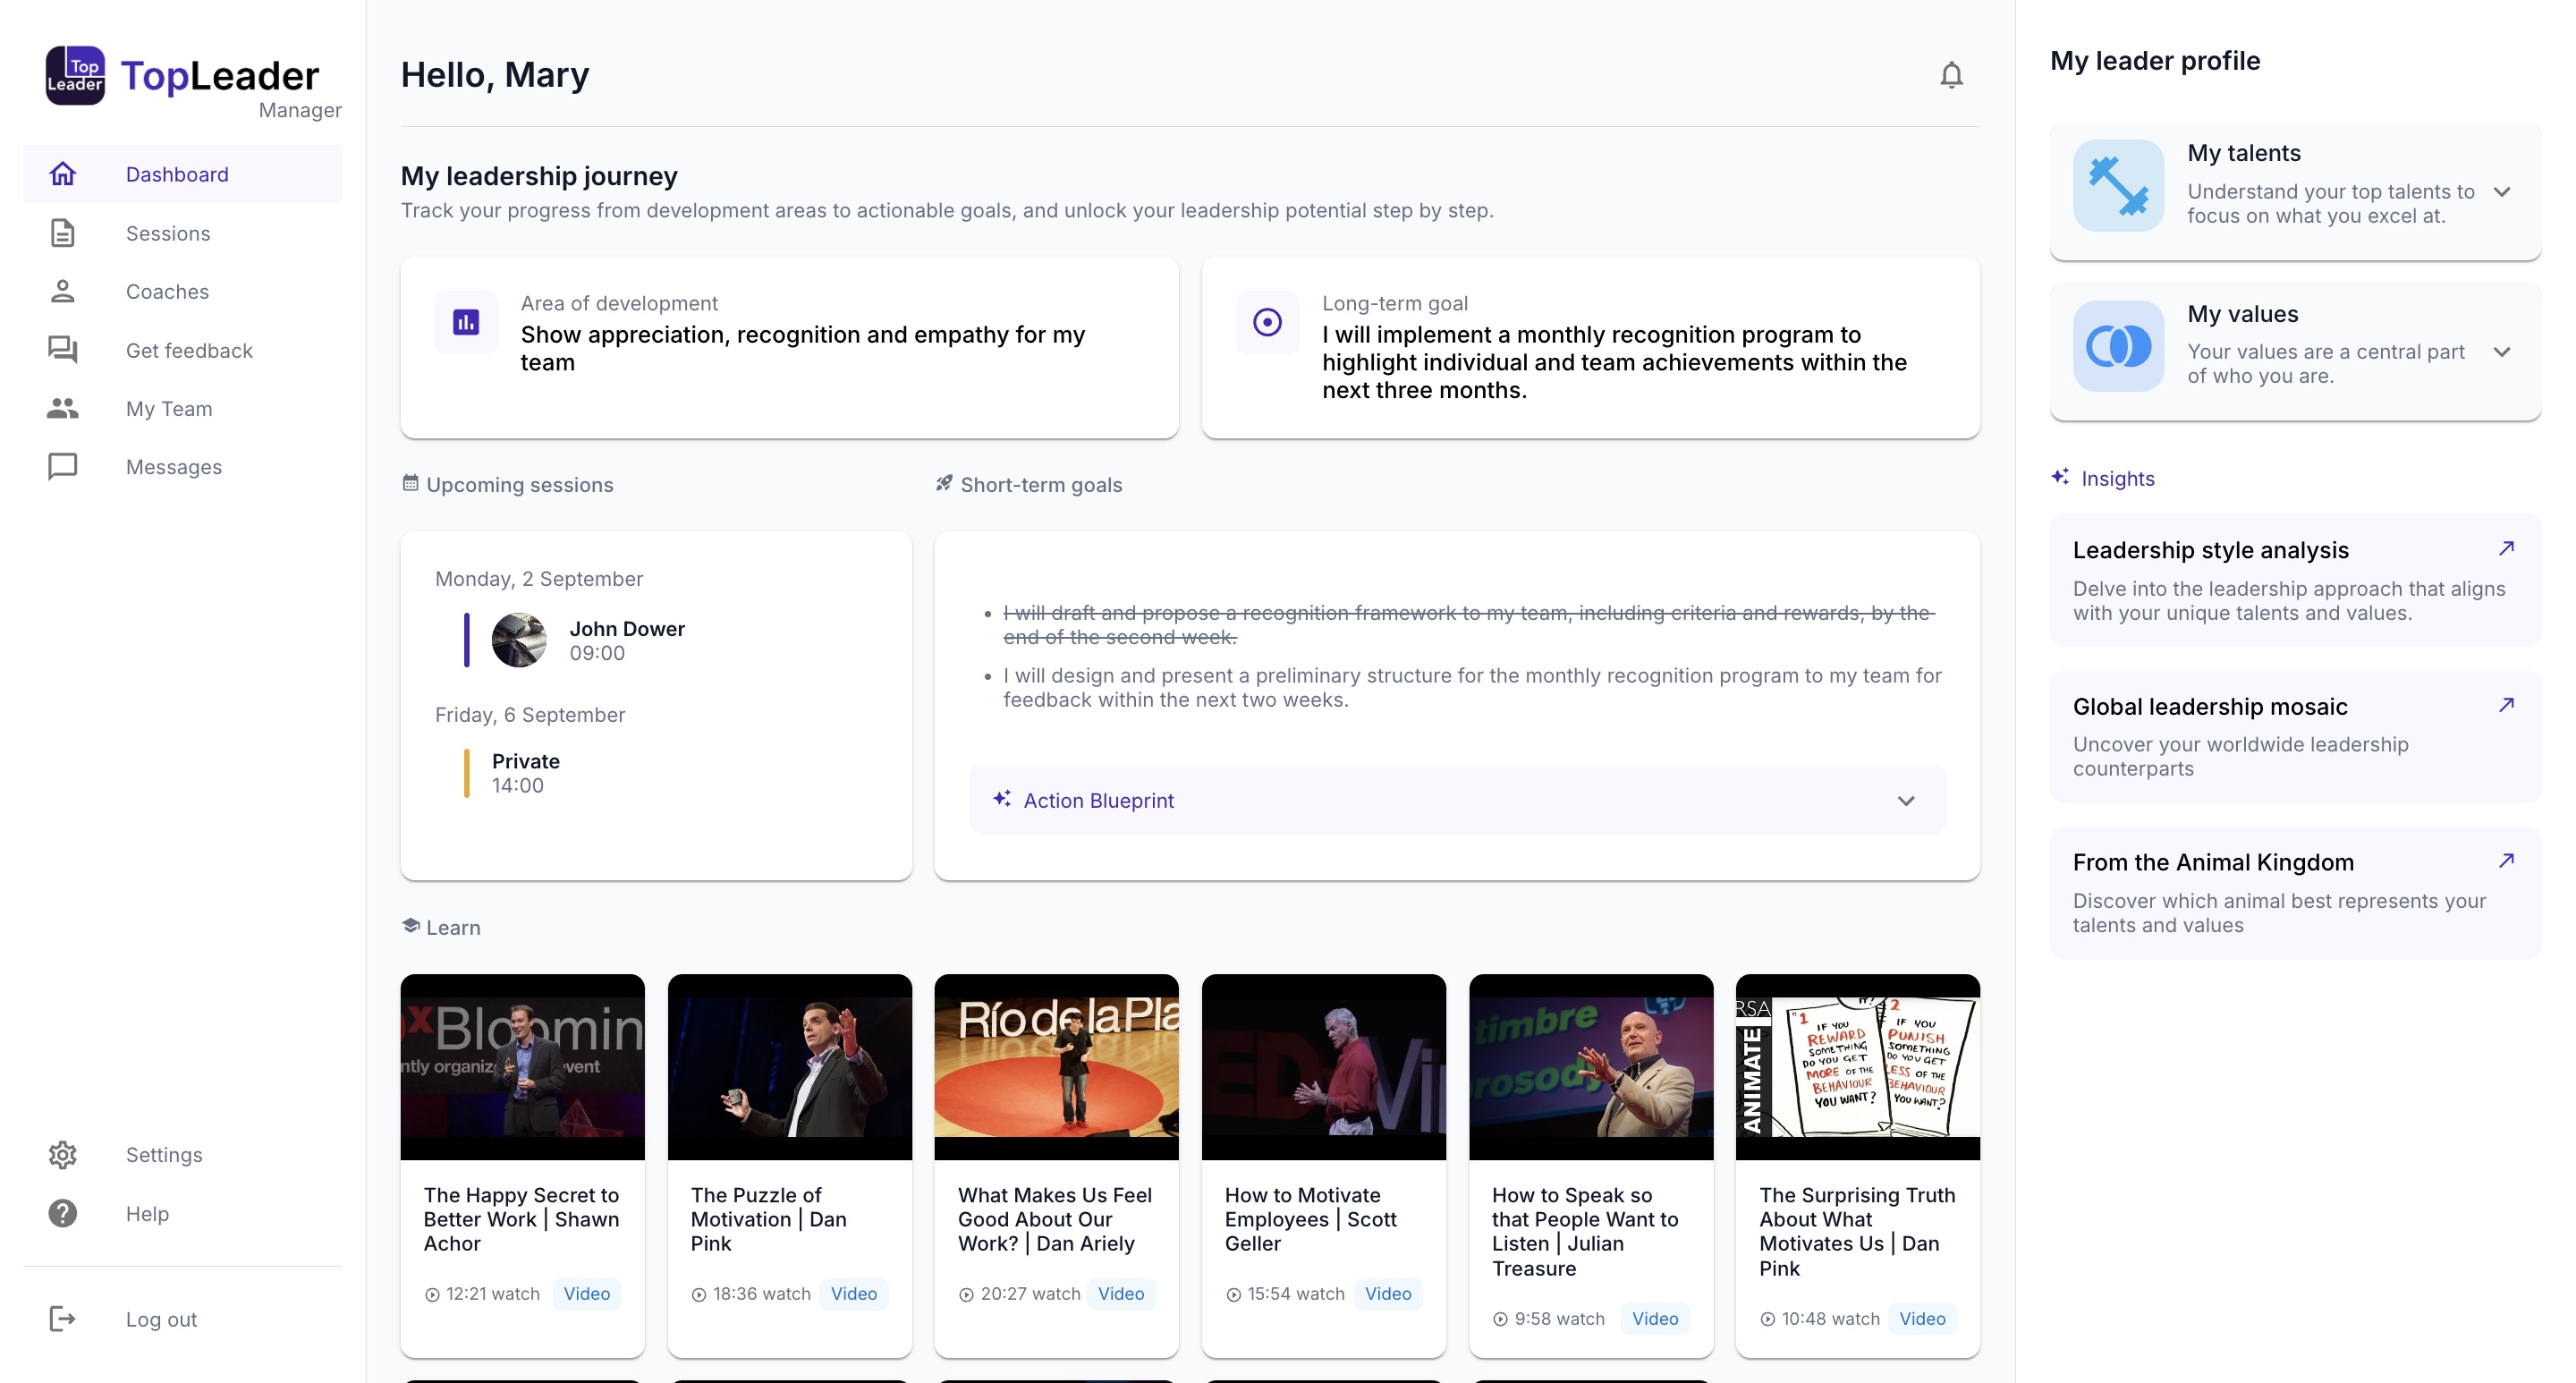Click the Messages sidebar icon
This screenshot has width=2576, height=1383.
point(62,467)
